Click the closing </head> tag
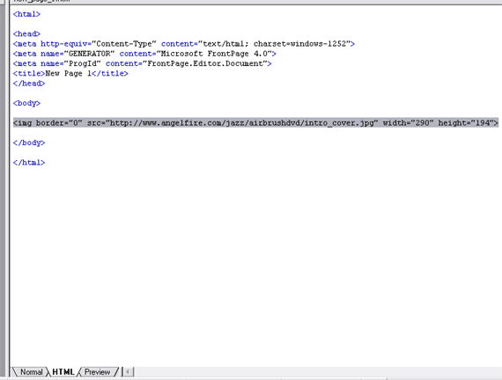 click(29, 84)
